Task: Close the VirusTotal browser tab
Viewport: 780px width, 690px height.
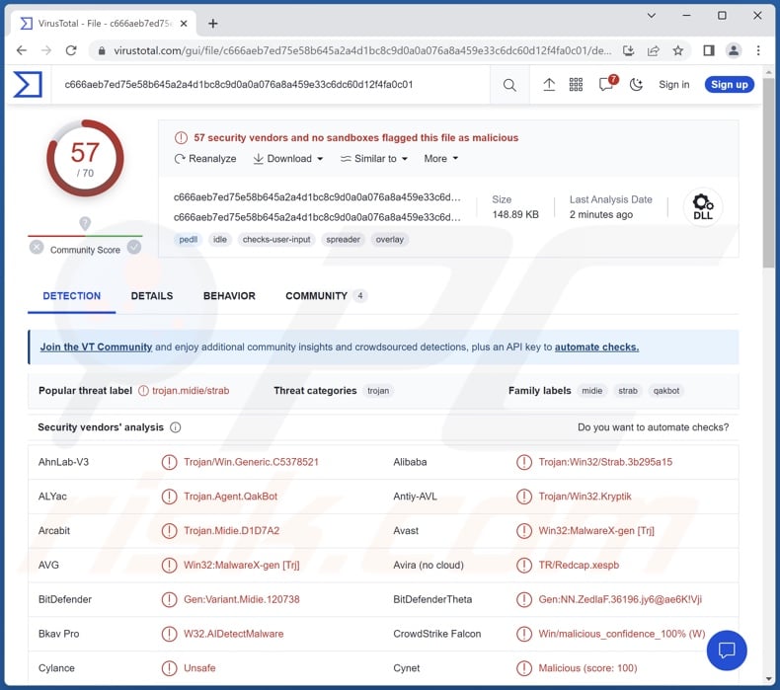Action: pyautogui.click(x=184, y=24)
